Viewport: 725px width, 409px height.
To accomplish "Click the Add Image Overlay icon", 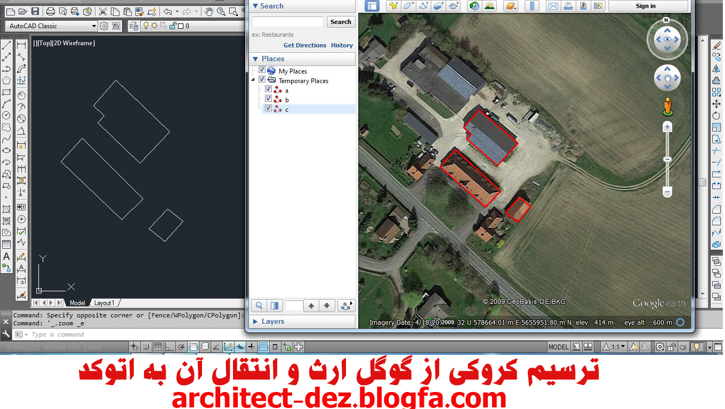I will (439, 6).
